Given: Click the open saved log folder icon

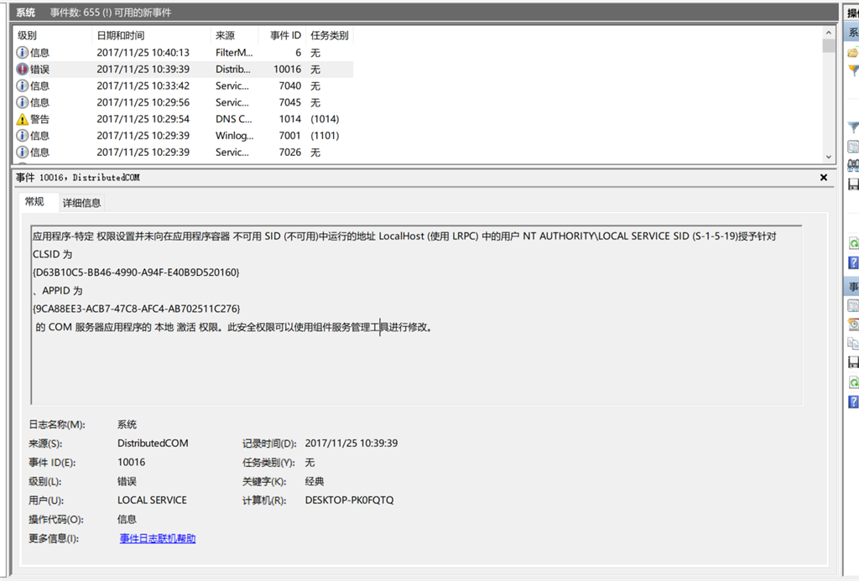Looking at the screenshot, I should click(853, 53).
